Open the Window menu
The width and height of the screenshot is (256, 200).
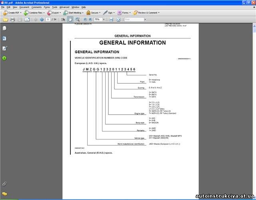75,7
